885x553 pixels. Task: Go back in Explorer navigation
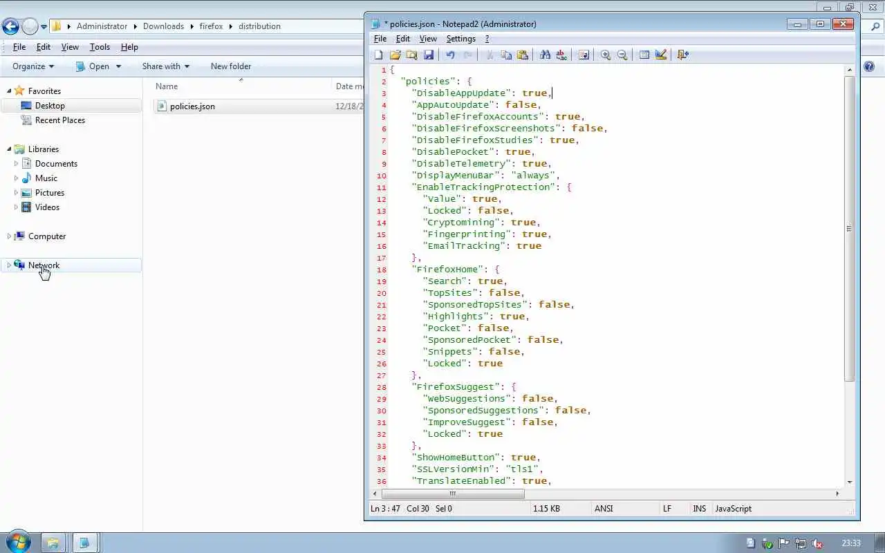pos(10,26)
